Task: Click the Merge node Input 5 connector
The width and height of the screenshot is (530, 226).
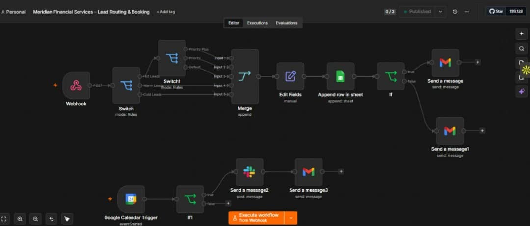Action: click(x=231, y=94)
